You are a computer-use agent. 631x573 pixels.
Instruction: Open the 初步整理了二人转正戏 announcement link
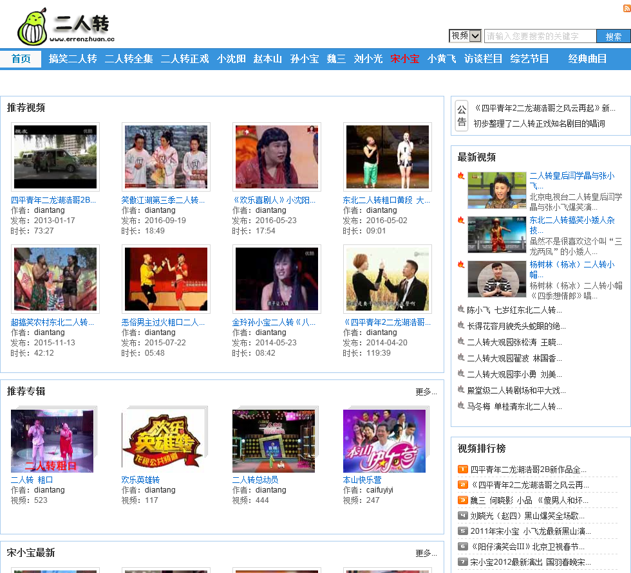tap(540, 123)
